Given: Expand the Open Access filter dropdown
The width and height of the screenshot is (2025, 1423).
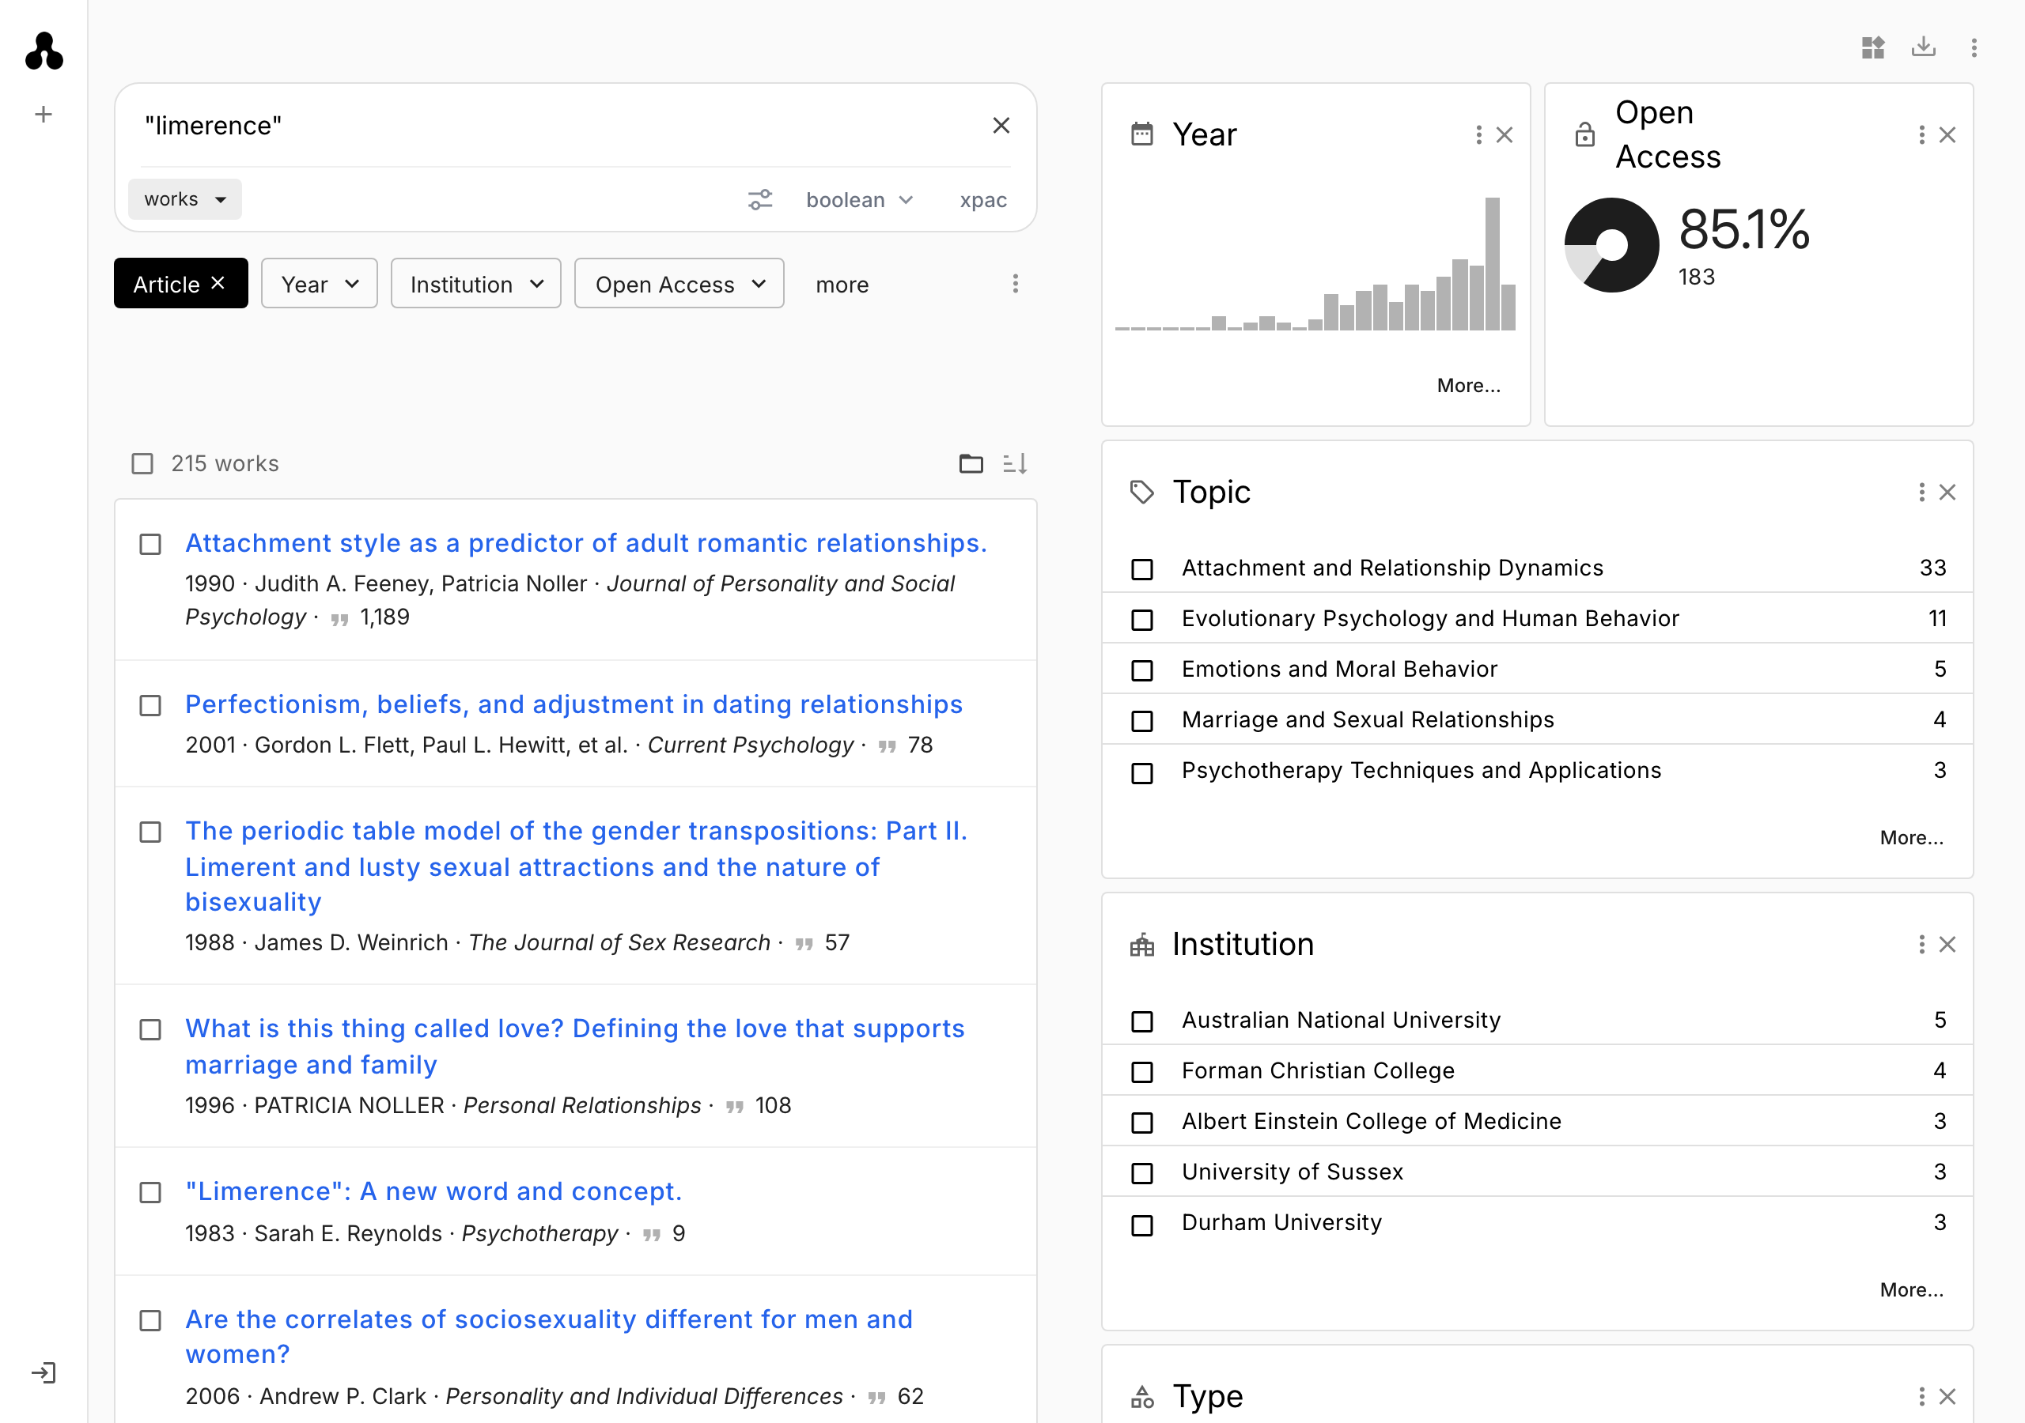Looking at the screenshot, I should coord(679,284).
